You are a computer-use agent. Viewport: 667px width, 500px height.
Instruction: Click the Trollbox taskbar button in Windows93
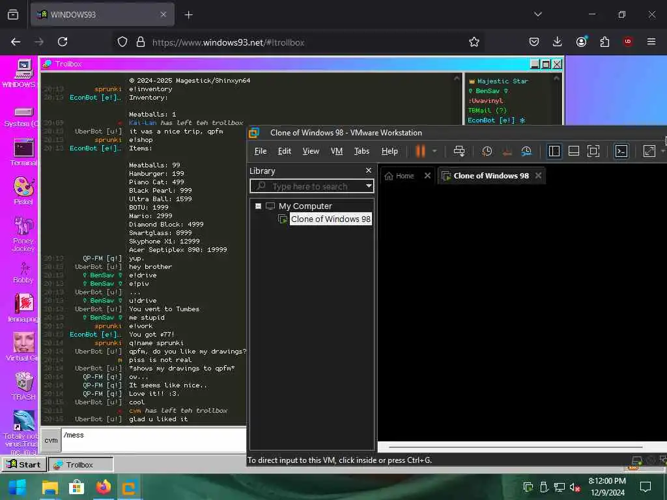pyautogui.click(x=81, y=464)
